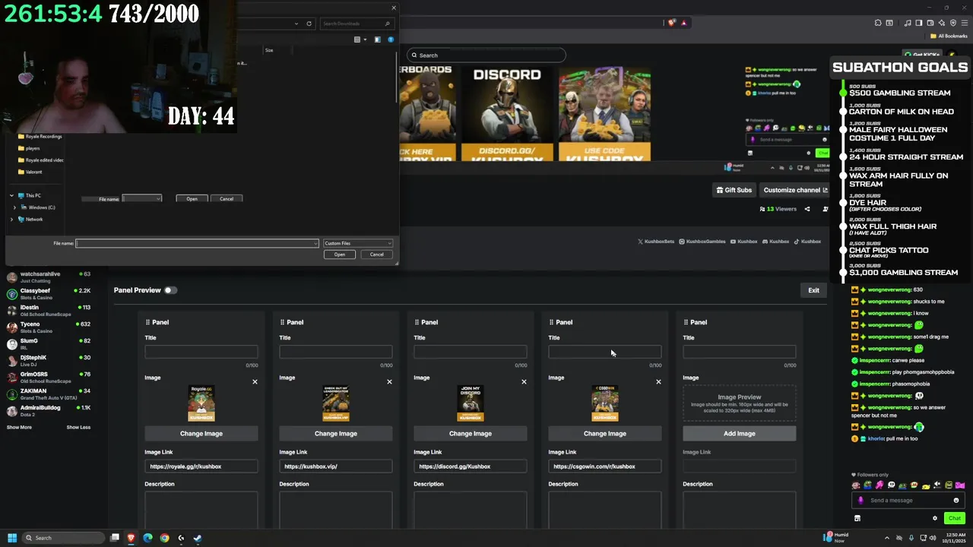Open the All Bookmarks folder
Viewport: 973px width, 547px height.
[x=949, y=36]
